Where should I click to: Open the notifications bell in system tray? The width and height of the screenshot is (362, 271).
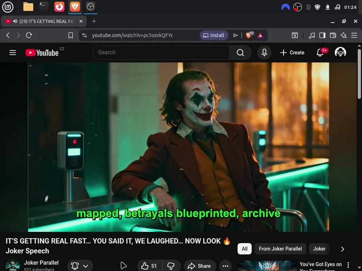[x=328, y=7]
